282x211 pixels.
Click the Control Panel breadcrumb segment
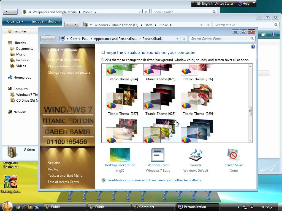tap(79, 38)
